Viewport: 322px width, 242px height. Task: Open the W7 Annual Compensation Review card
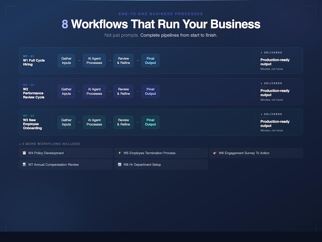[x=66, y=164]
